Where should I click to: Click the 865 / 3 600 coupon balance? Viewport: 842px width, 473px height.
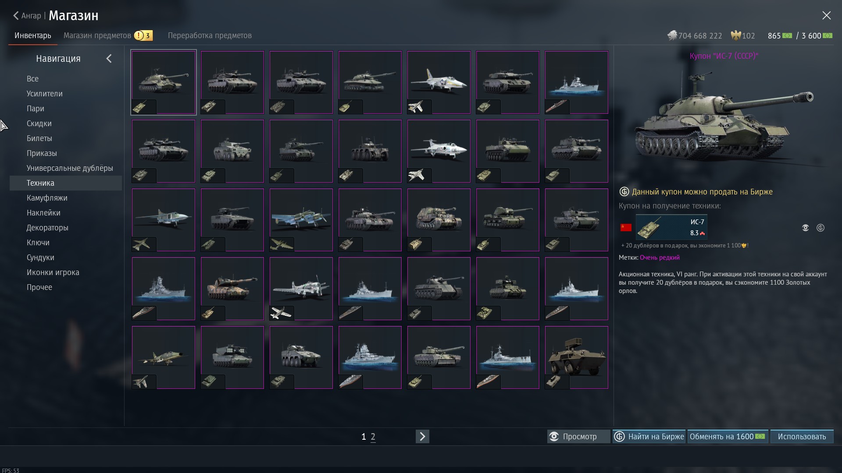(800, 35)
